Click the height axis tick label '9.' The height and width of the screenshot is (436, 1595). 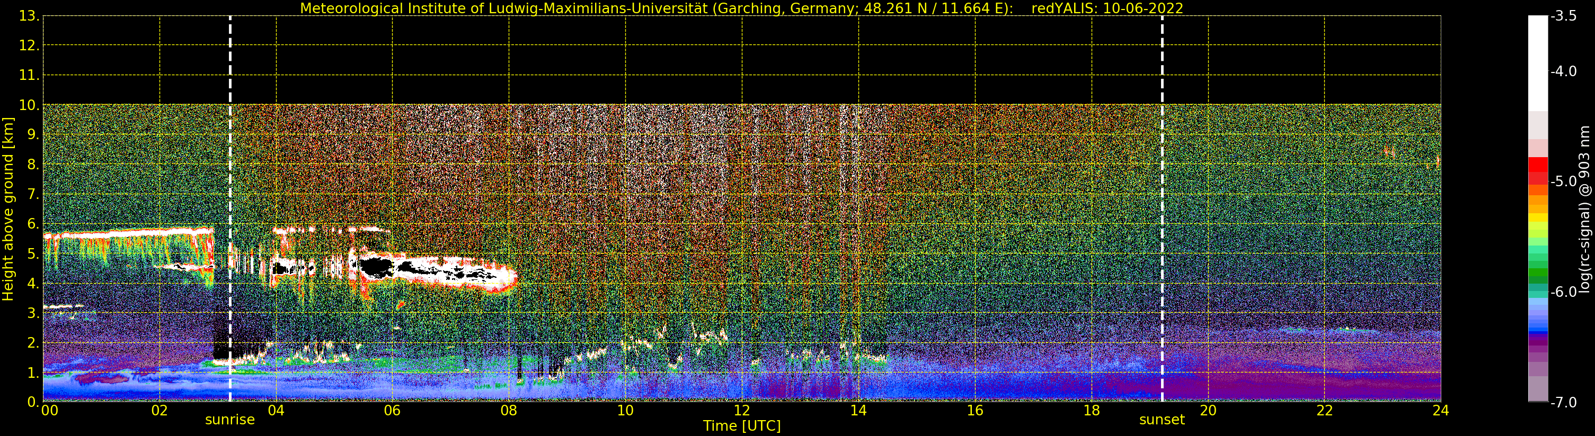(33, 135)
